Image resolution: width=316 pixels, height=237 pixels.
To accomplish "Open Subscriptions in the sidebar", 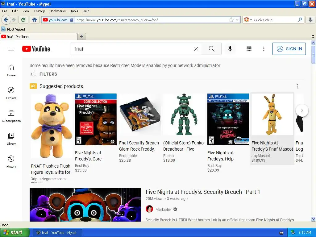I will [x=11, y=116].
